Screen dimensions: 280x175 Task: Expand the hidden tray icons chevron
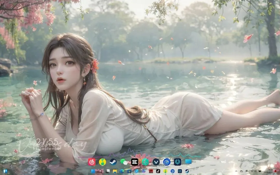tap(236, 171)
